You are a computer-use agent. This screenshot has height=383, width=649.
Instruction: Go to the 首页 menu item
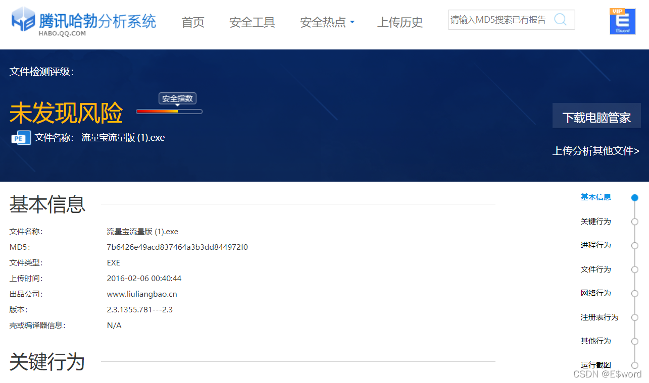point(192,22)
